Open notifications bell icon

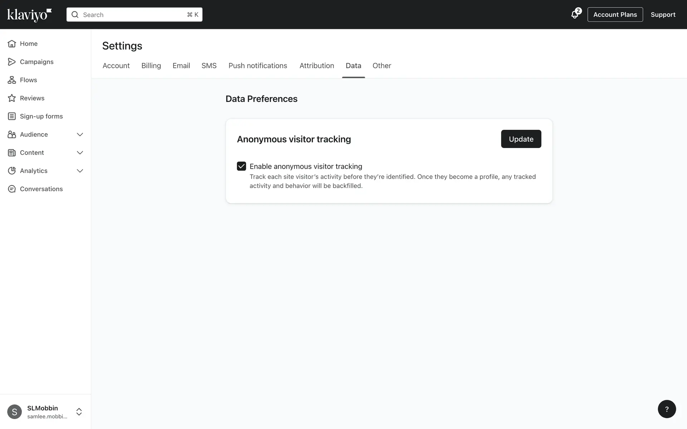coord(575,15)
